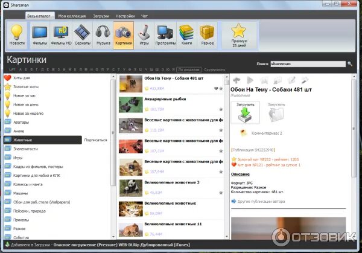Open Обои для раб.стола (Wallpapers) folder

point(42,202)
